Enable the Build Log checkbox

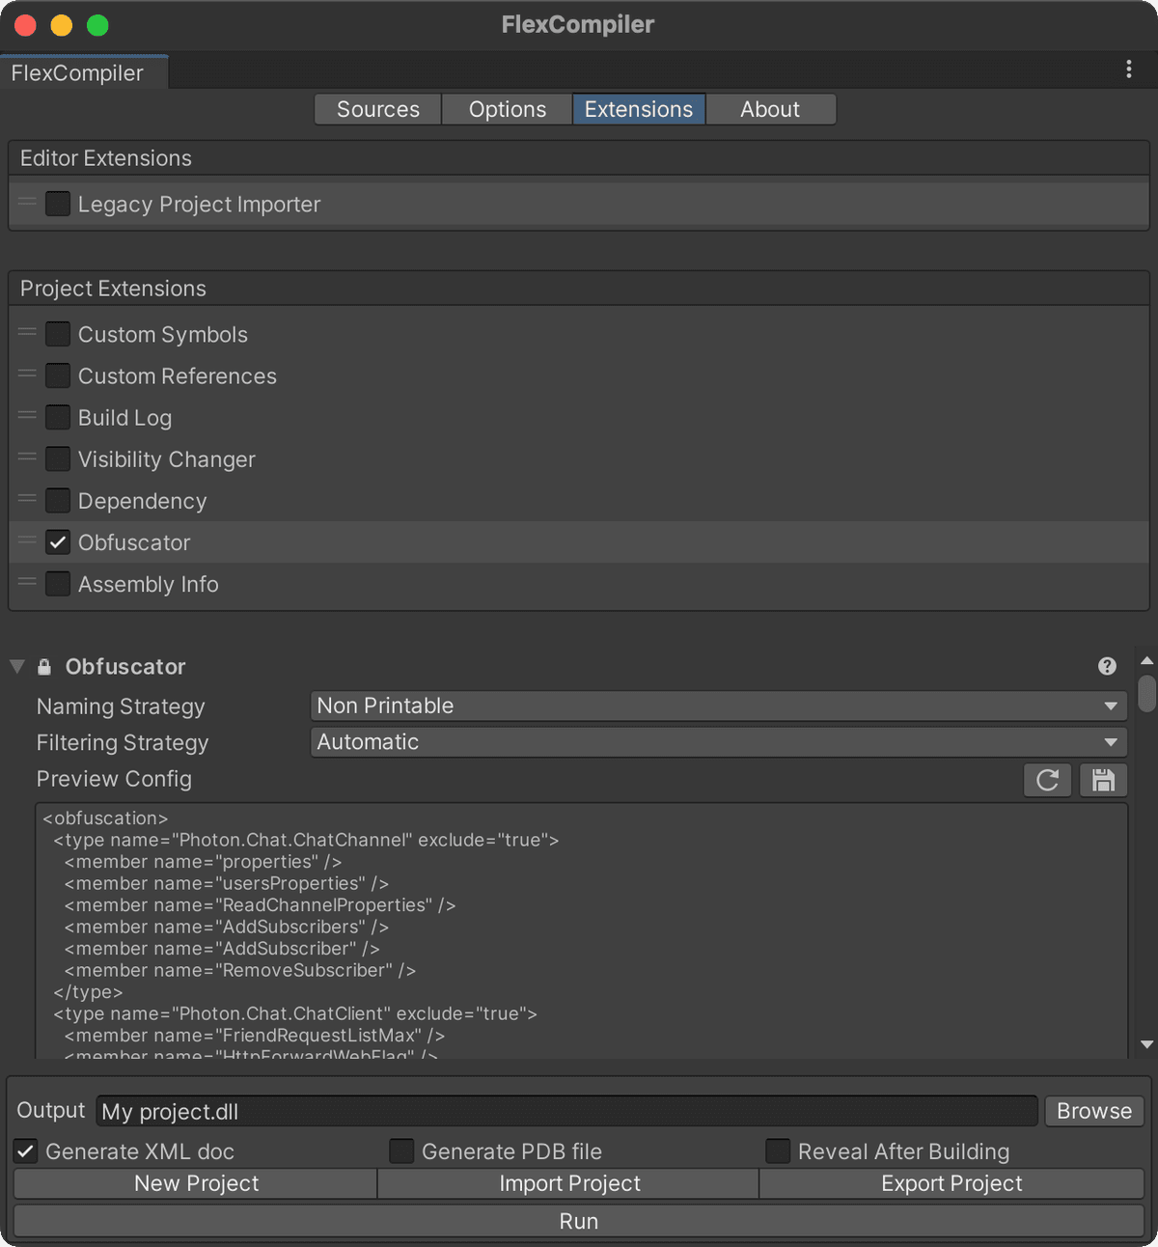click(58, 418)
